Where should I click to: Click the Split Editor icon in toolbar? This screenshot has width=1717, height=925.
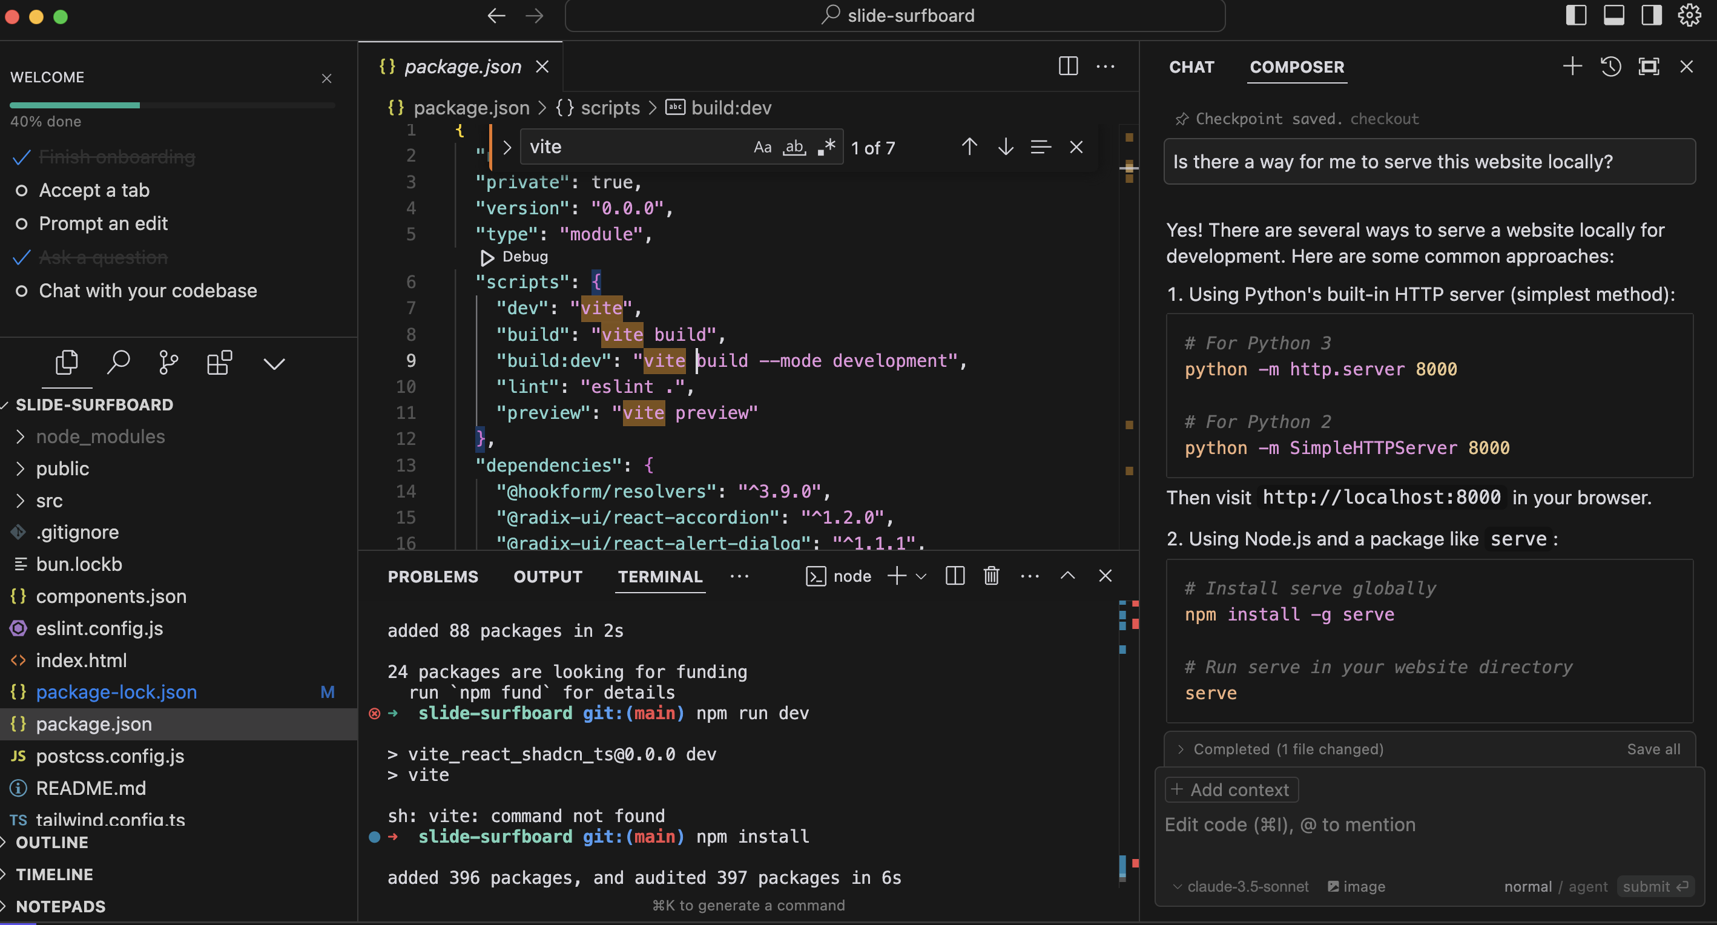point(1068,65)
